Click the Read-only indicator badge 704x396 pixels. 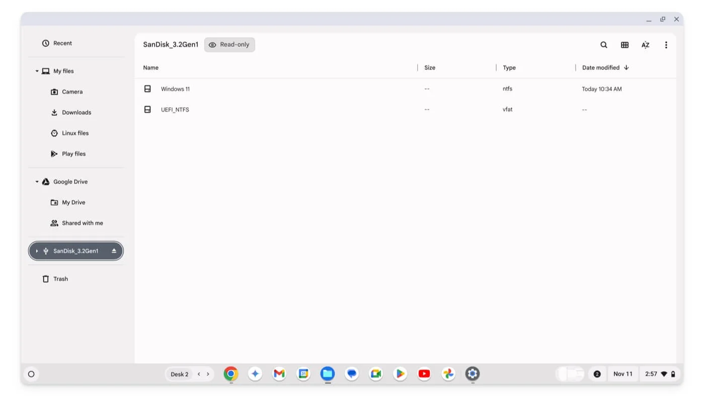229,45
